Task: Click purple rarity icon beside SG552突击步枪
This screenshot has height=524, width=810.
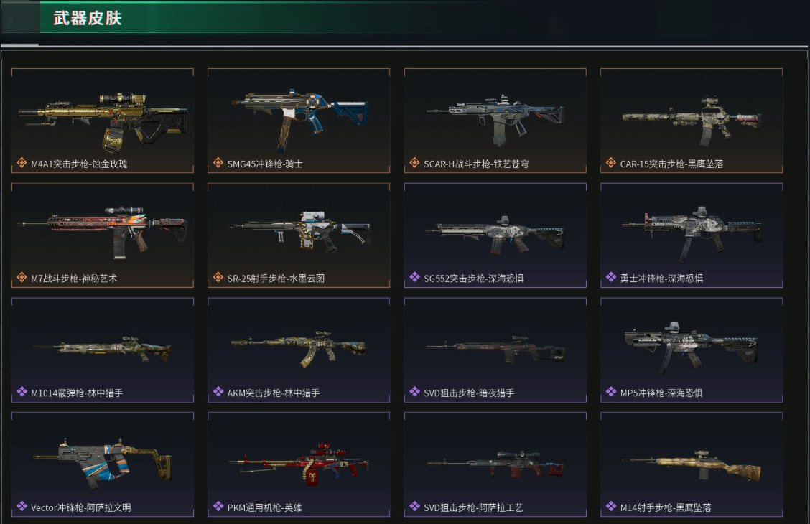Action: click(414, 277)
